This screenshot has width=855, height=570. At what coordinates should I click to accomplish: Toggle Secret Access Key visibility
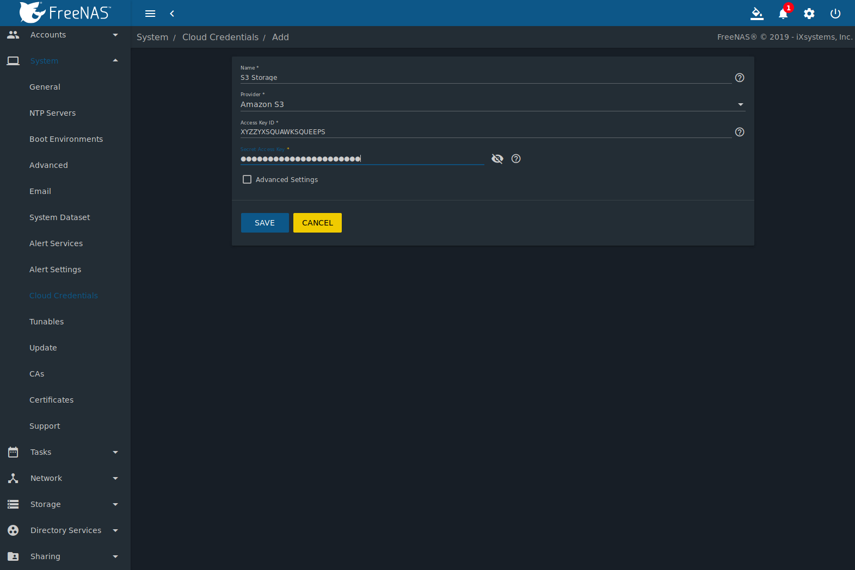[x=497, y=159]
